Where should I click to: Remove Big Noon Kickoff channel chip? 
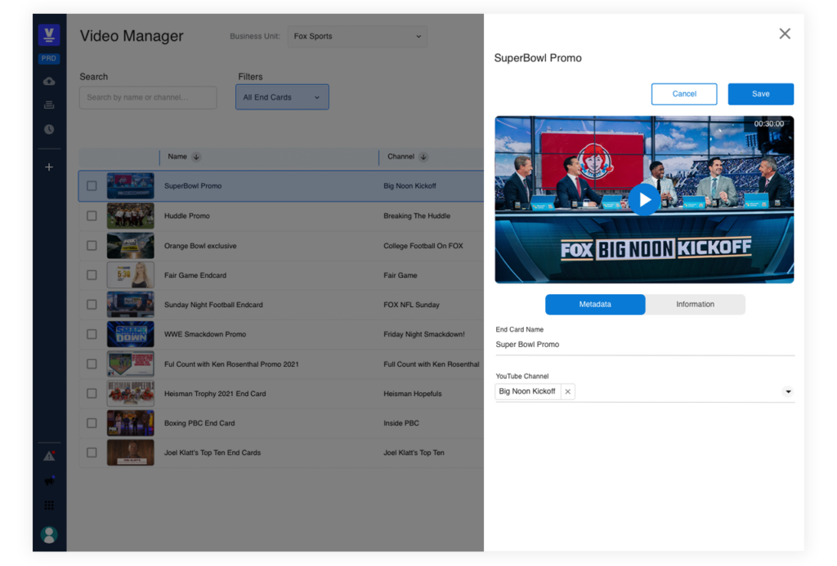(x=568, y=392)
